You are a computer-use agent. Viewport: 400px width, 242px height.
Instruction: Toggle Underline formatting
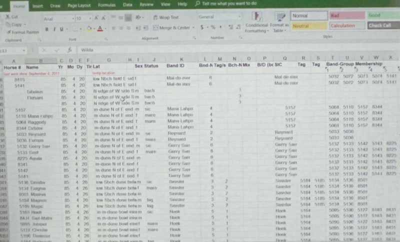click(61, 29)
